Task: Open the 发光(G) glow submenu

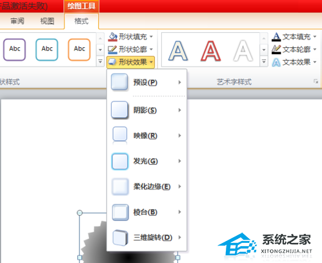Action: click(146, 161)
